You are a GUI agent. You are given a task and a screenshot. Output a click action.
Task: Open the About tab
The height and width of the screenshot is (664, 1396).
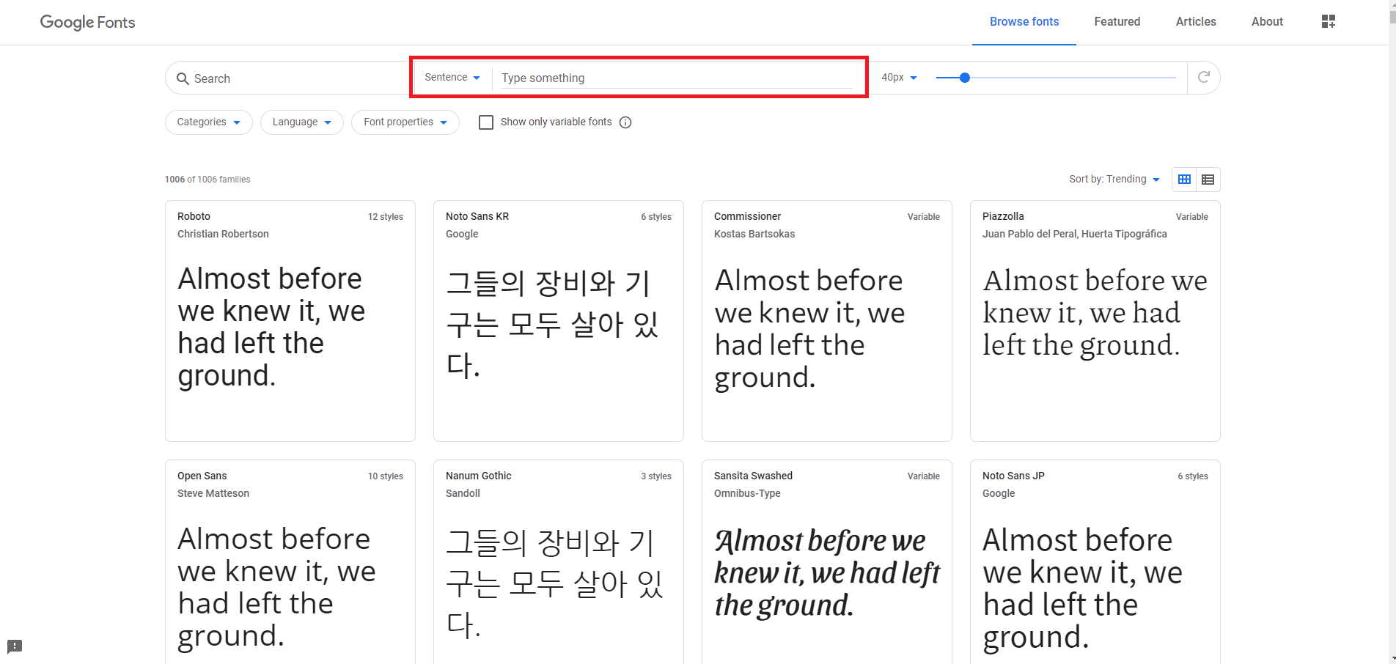[x=1267, y=22]
